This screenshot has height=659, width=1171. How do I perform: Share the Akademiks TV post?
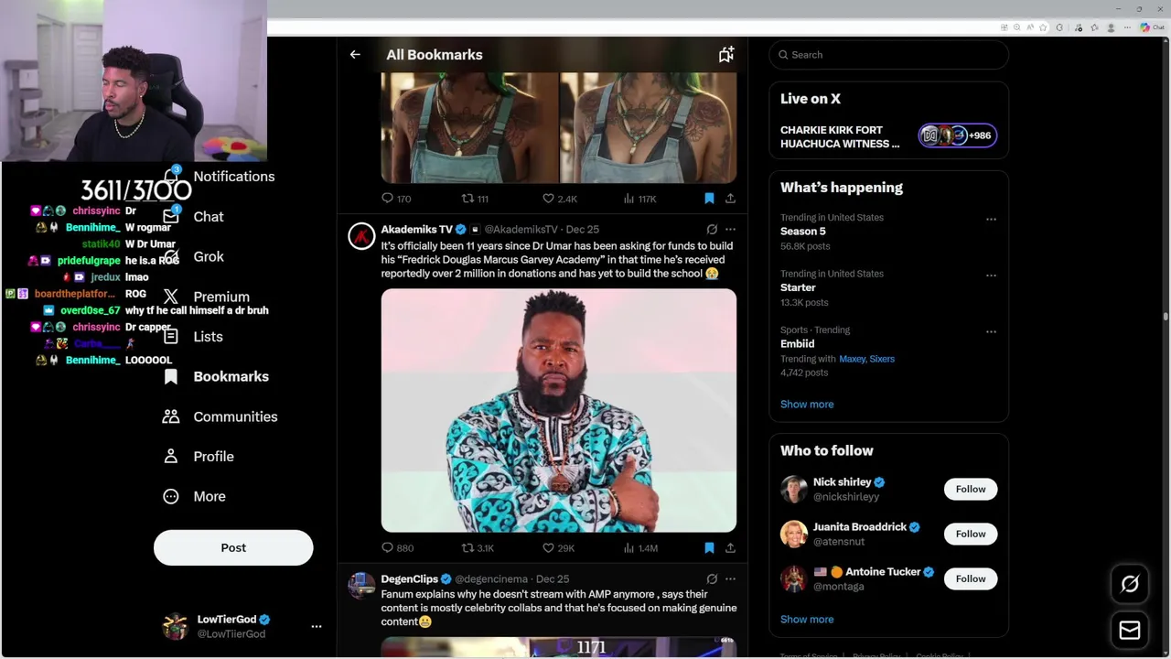coord(730,548)
